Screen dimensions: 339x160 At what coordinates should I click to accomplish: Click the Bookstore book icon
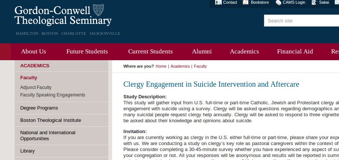tap(246, 2)
